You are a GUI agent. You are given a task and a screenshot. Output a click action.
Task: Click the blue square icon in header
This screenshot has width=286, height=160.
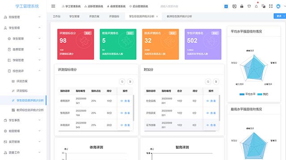[x=226, y=6]
